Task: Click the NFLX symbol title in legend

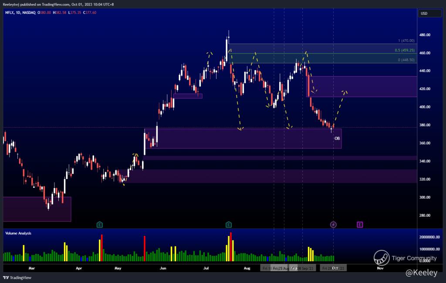Action: (10, 13)
